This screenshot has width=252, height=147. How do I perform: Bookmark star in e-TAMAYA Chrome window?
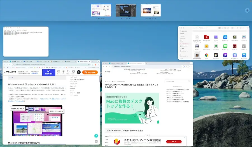(89, 65)
